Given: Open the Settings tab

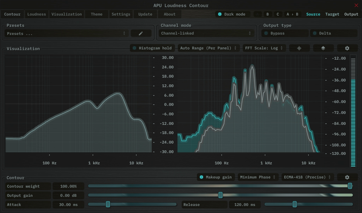Looking at the screenshot, I should coord(121,14).
